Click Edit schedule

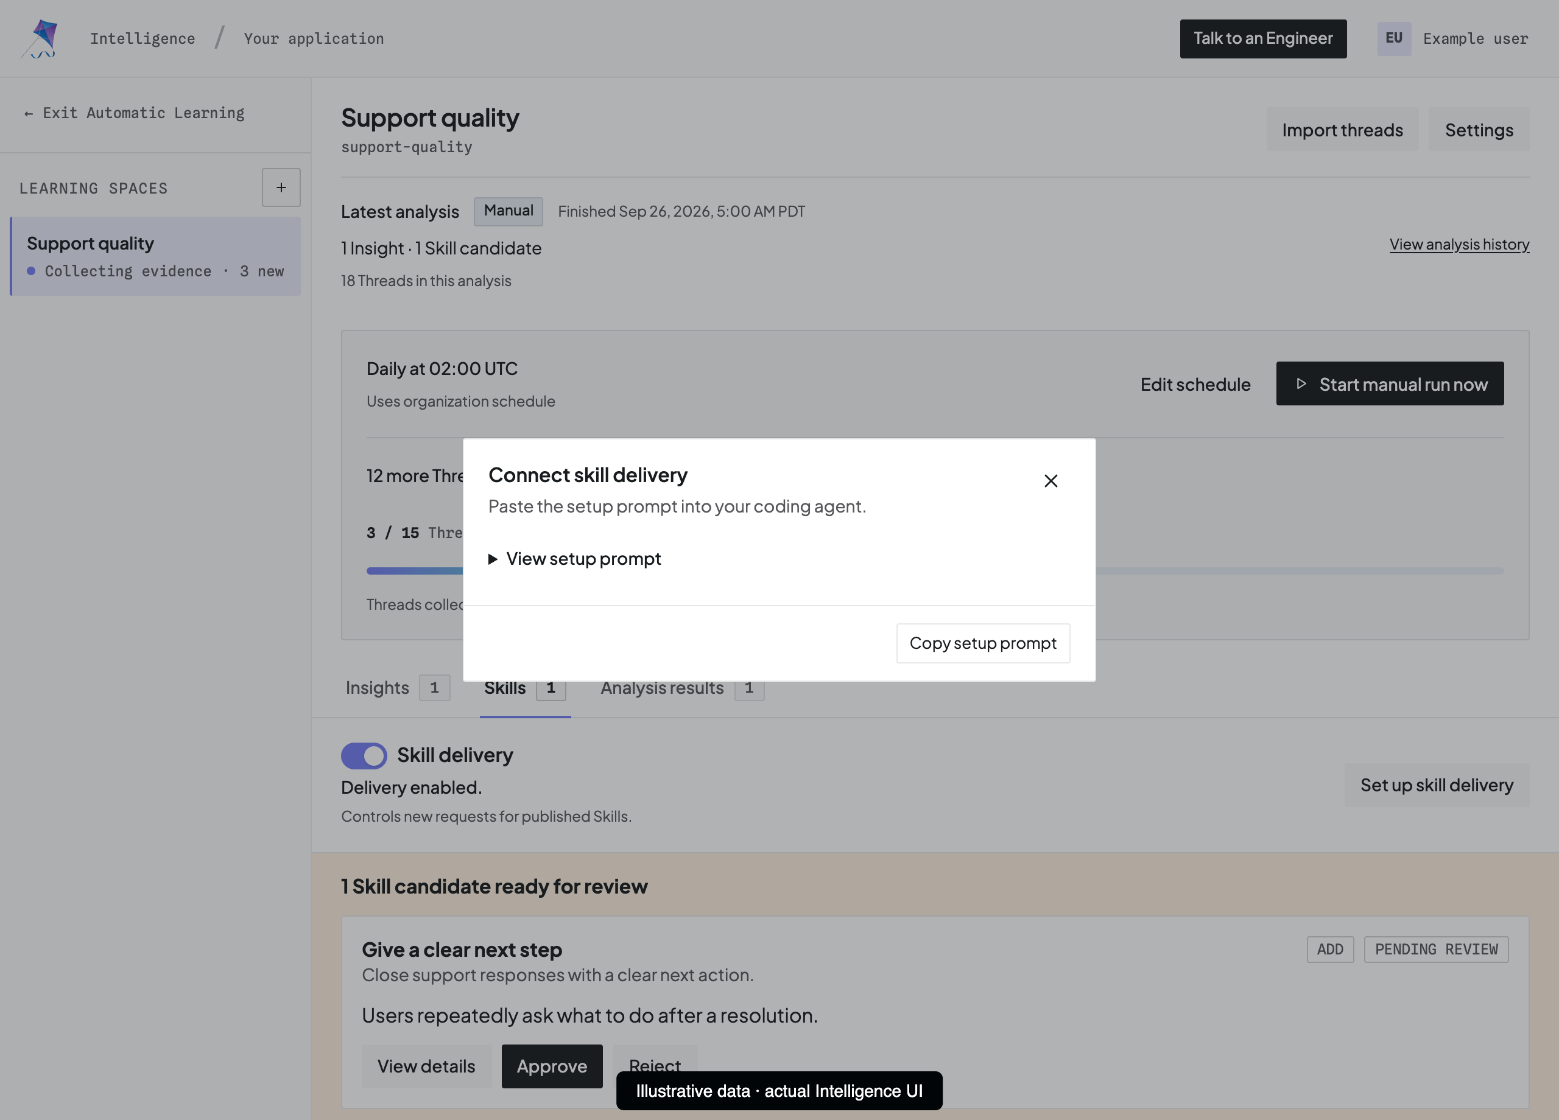(x=1195, y=384)
